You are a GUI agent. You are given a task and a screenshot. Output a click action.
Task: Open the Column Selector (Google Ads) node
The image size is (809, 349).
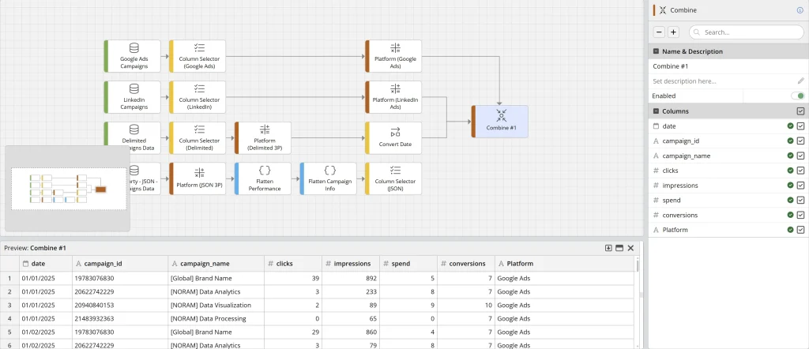[198, 56]
